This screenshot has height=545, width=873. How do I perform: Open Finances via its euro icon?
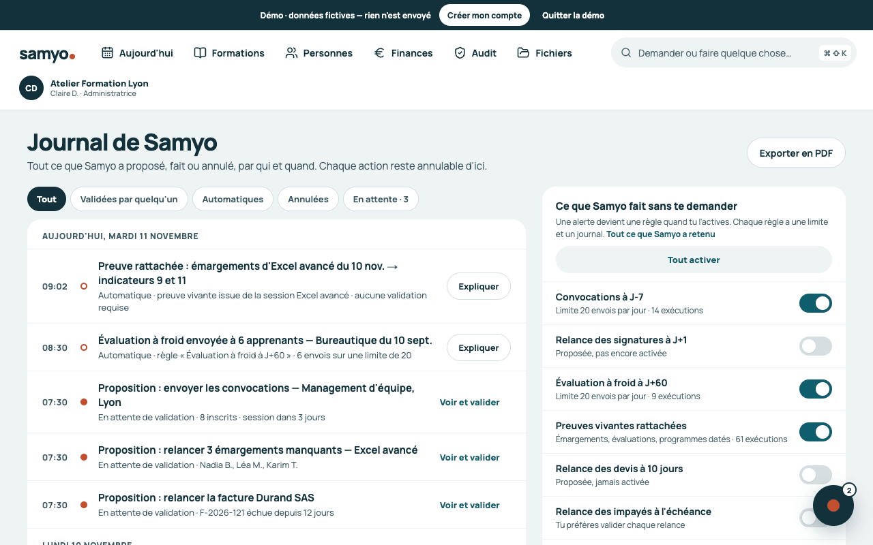pyautogui.click(x=379, y=52)
